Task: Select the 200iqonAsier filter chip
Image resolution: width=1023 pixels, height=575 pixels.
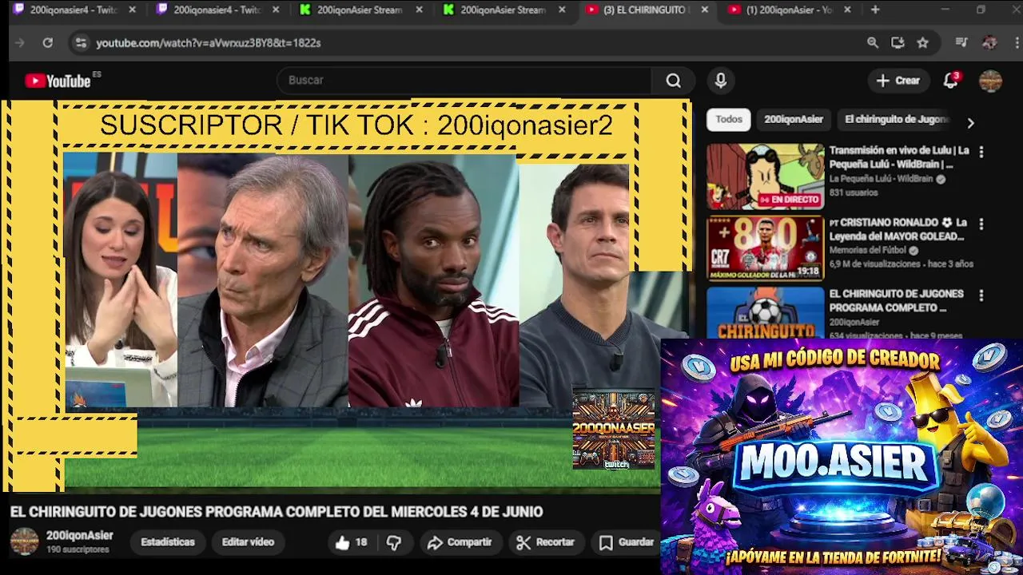Action: click(794, 119)
